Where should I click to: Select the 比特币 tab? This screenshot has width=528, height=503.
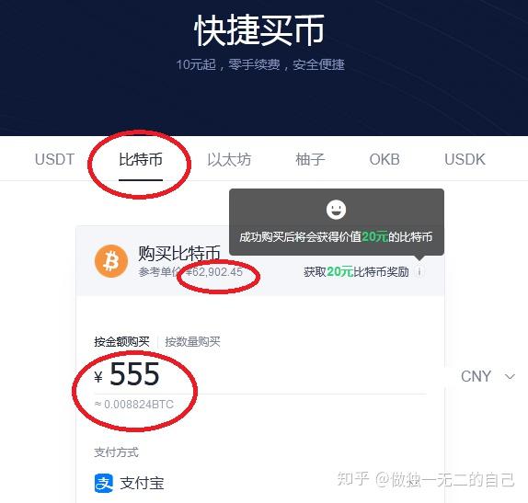pos(141,159)
